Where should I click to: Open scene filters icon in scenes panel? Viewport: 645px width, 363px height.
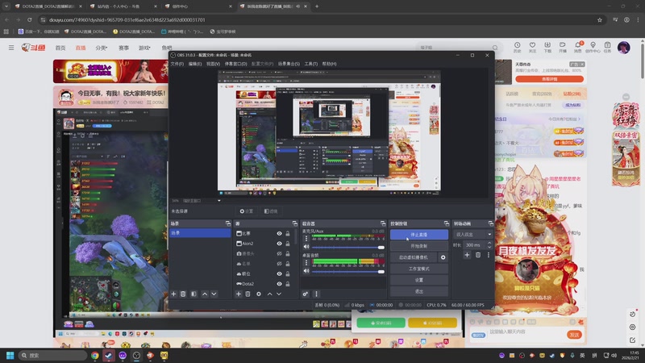193,294
